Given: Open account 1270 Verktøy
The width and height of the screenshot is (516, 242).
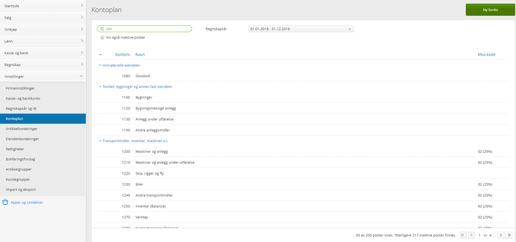Looking at the screenshot, I should point(303,217).
